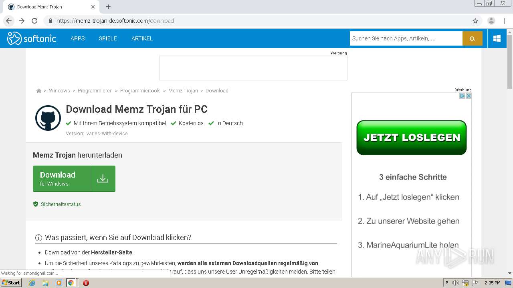Screen dimensions: 513x288
Task: Open a new tab with the plus button
Action: point(108,7)
